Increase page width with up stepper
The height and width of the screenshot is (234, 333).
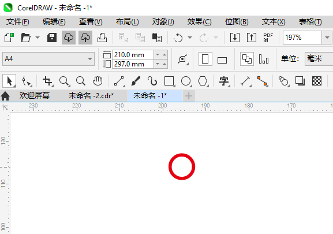point(164,55)
